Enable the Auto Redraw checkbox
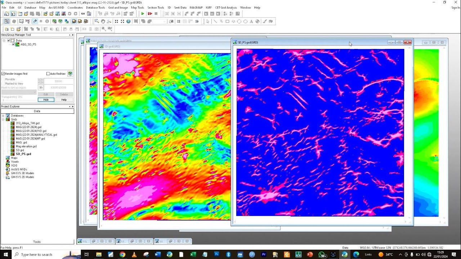Viewport: 461px width, 259px height. click(x=48, y=74)
